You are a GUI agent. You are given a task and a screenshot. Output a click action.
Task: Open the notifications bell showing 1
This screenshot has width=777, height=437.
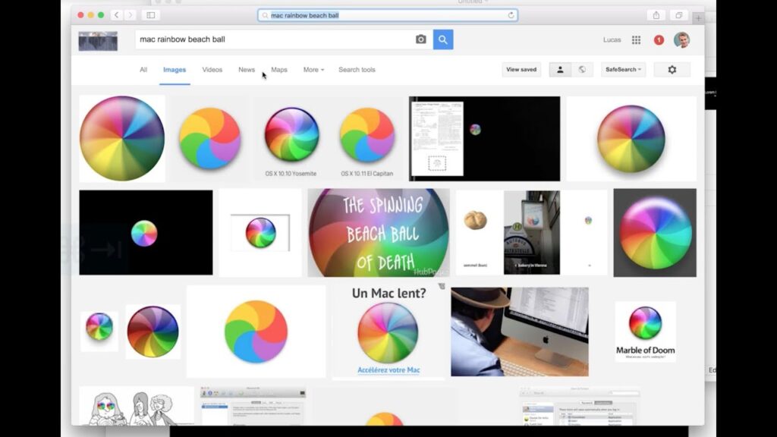point(657,39)
